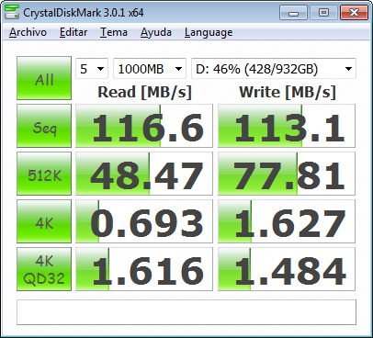Expand the 1000MB test size dropdown

150,69
